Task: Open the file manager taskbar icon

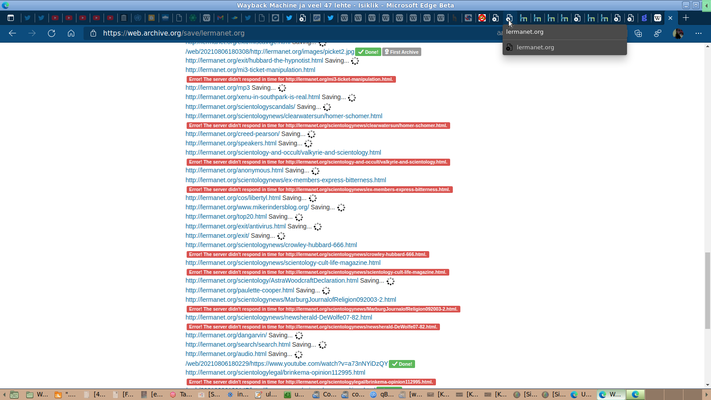Action: pos(14,395)
